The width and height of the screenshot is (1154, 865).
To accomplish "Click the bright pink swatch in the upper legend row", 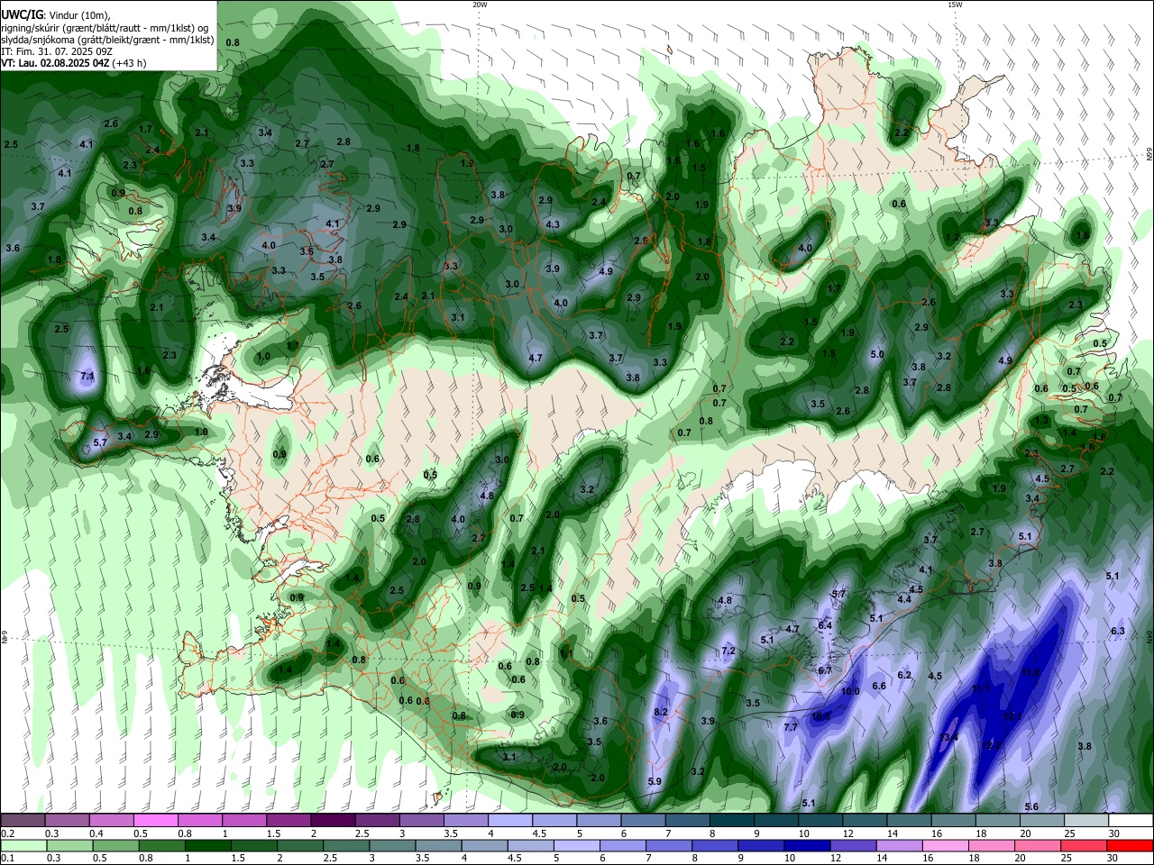I will click(155, 821).
